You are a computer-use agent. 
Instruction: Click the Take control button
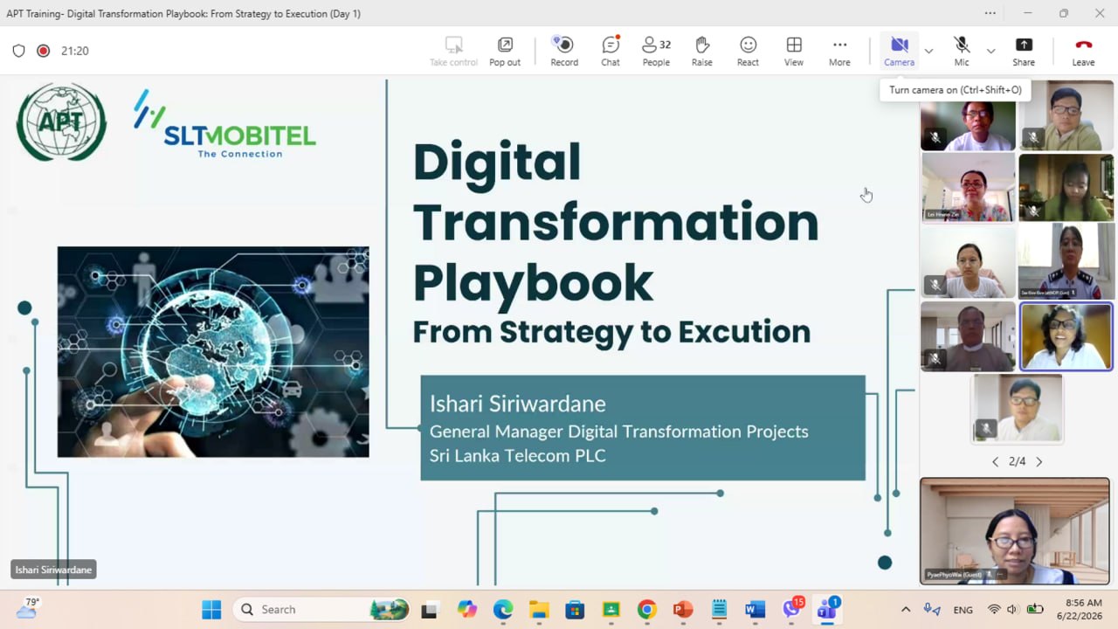(453, 51)
